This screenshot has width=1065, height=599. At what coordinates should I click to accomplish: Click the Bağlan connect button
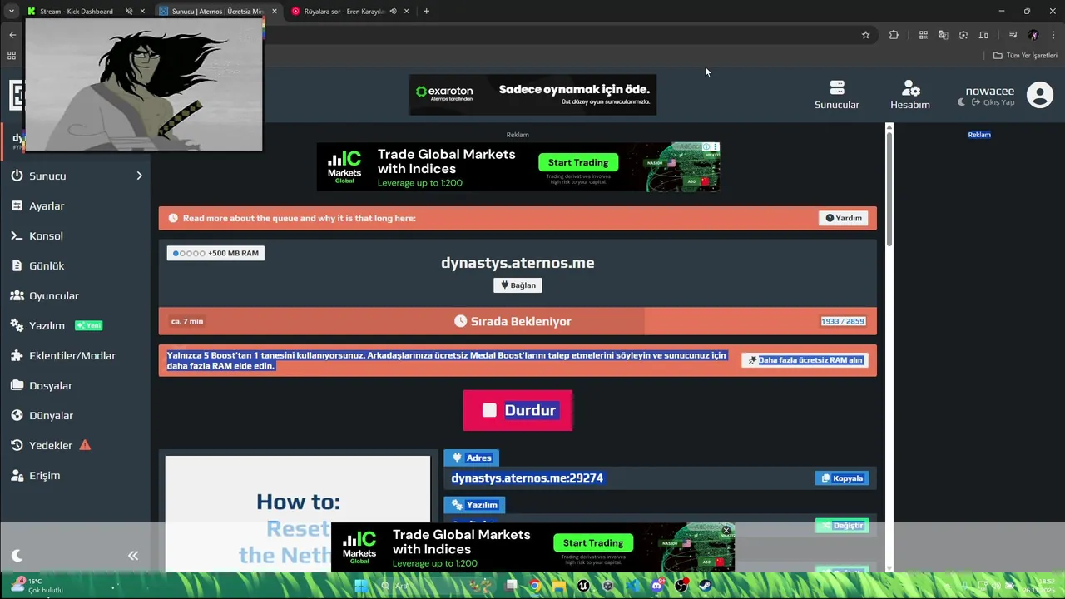(x=518, y=285)
